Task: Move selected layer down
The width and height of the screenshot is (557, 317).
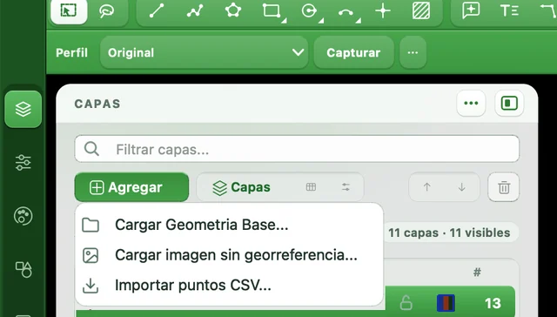Action: point(461,187)
